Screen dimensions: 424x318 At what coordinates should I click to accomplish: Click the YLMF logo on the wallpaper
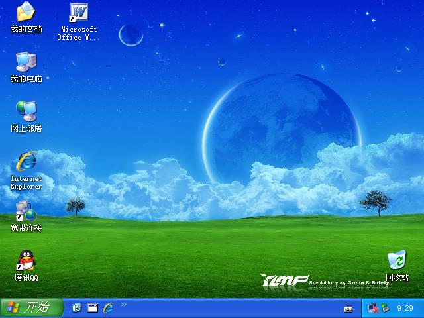tap(285, 280)
